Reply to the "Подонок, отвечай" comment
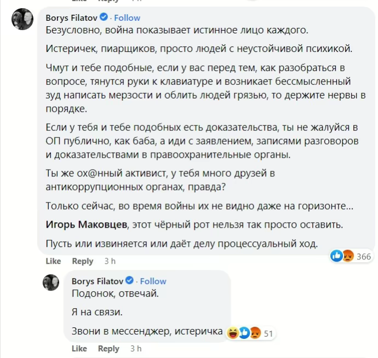Image resolution: width=378 pixels, height=358 pixels. coord(108,349)
